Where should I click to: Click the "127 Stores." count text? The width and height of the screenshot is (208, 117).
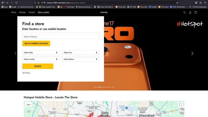point(26,73)
